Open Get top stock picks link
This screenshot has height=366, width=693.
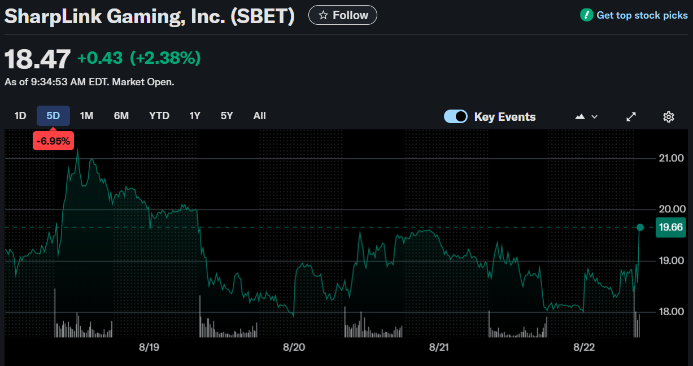click(x=642, y=15)
